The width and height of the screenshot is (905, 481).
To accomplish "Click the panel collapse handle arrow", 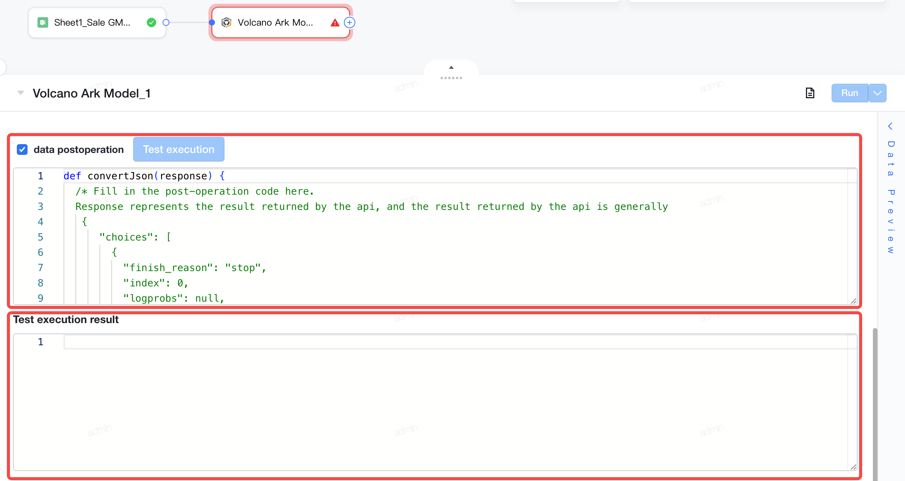I will coord(451,67).
